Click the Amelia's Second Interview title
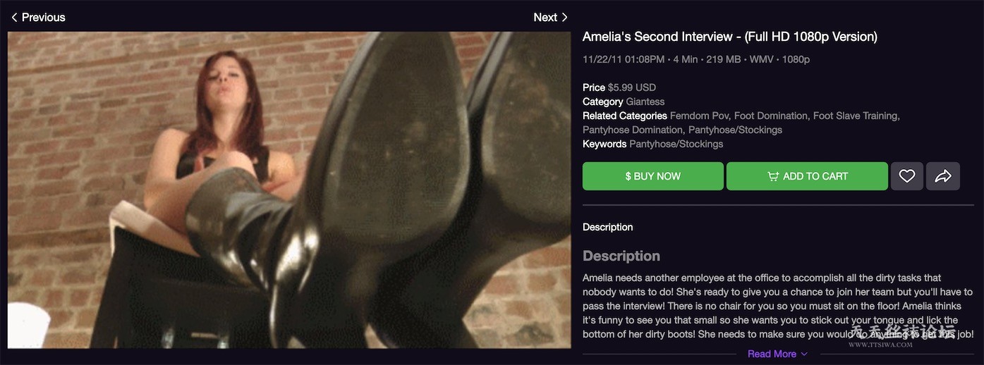This screenshot has height=365, width=984. [x=730, y=37]
